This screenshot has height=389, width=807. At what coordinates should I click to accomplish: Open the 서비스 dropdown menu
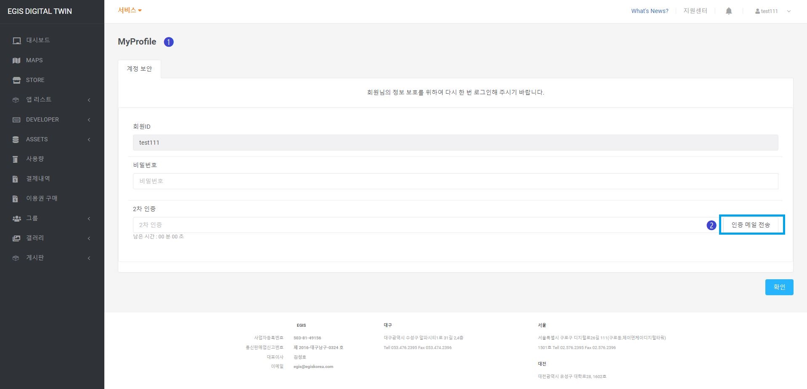coord(130,11)
